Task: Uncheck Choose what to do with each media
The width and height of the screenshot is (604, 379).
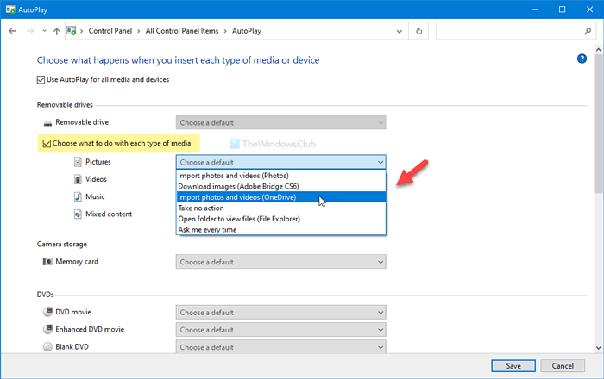Action: [x=46, y=142]
